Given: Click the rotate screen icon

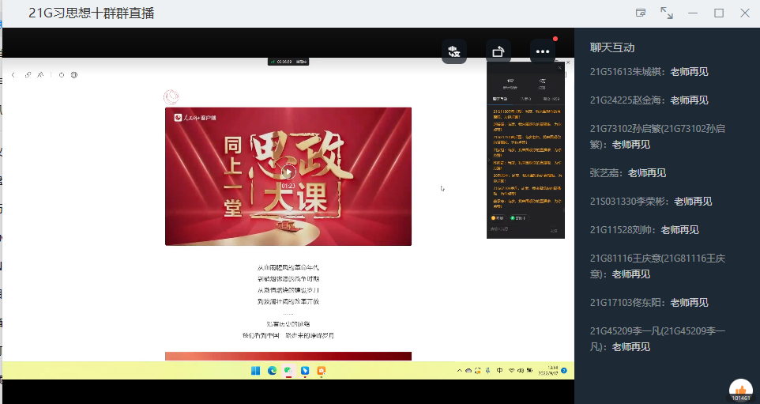Looking at the screenshot, I should click(498, 52).
